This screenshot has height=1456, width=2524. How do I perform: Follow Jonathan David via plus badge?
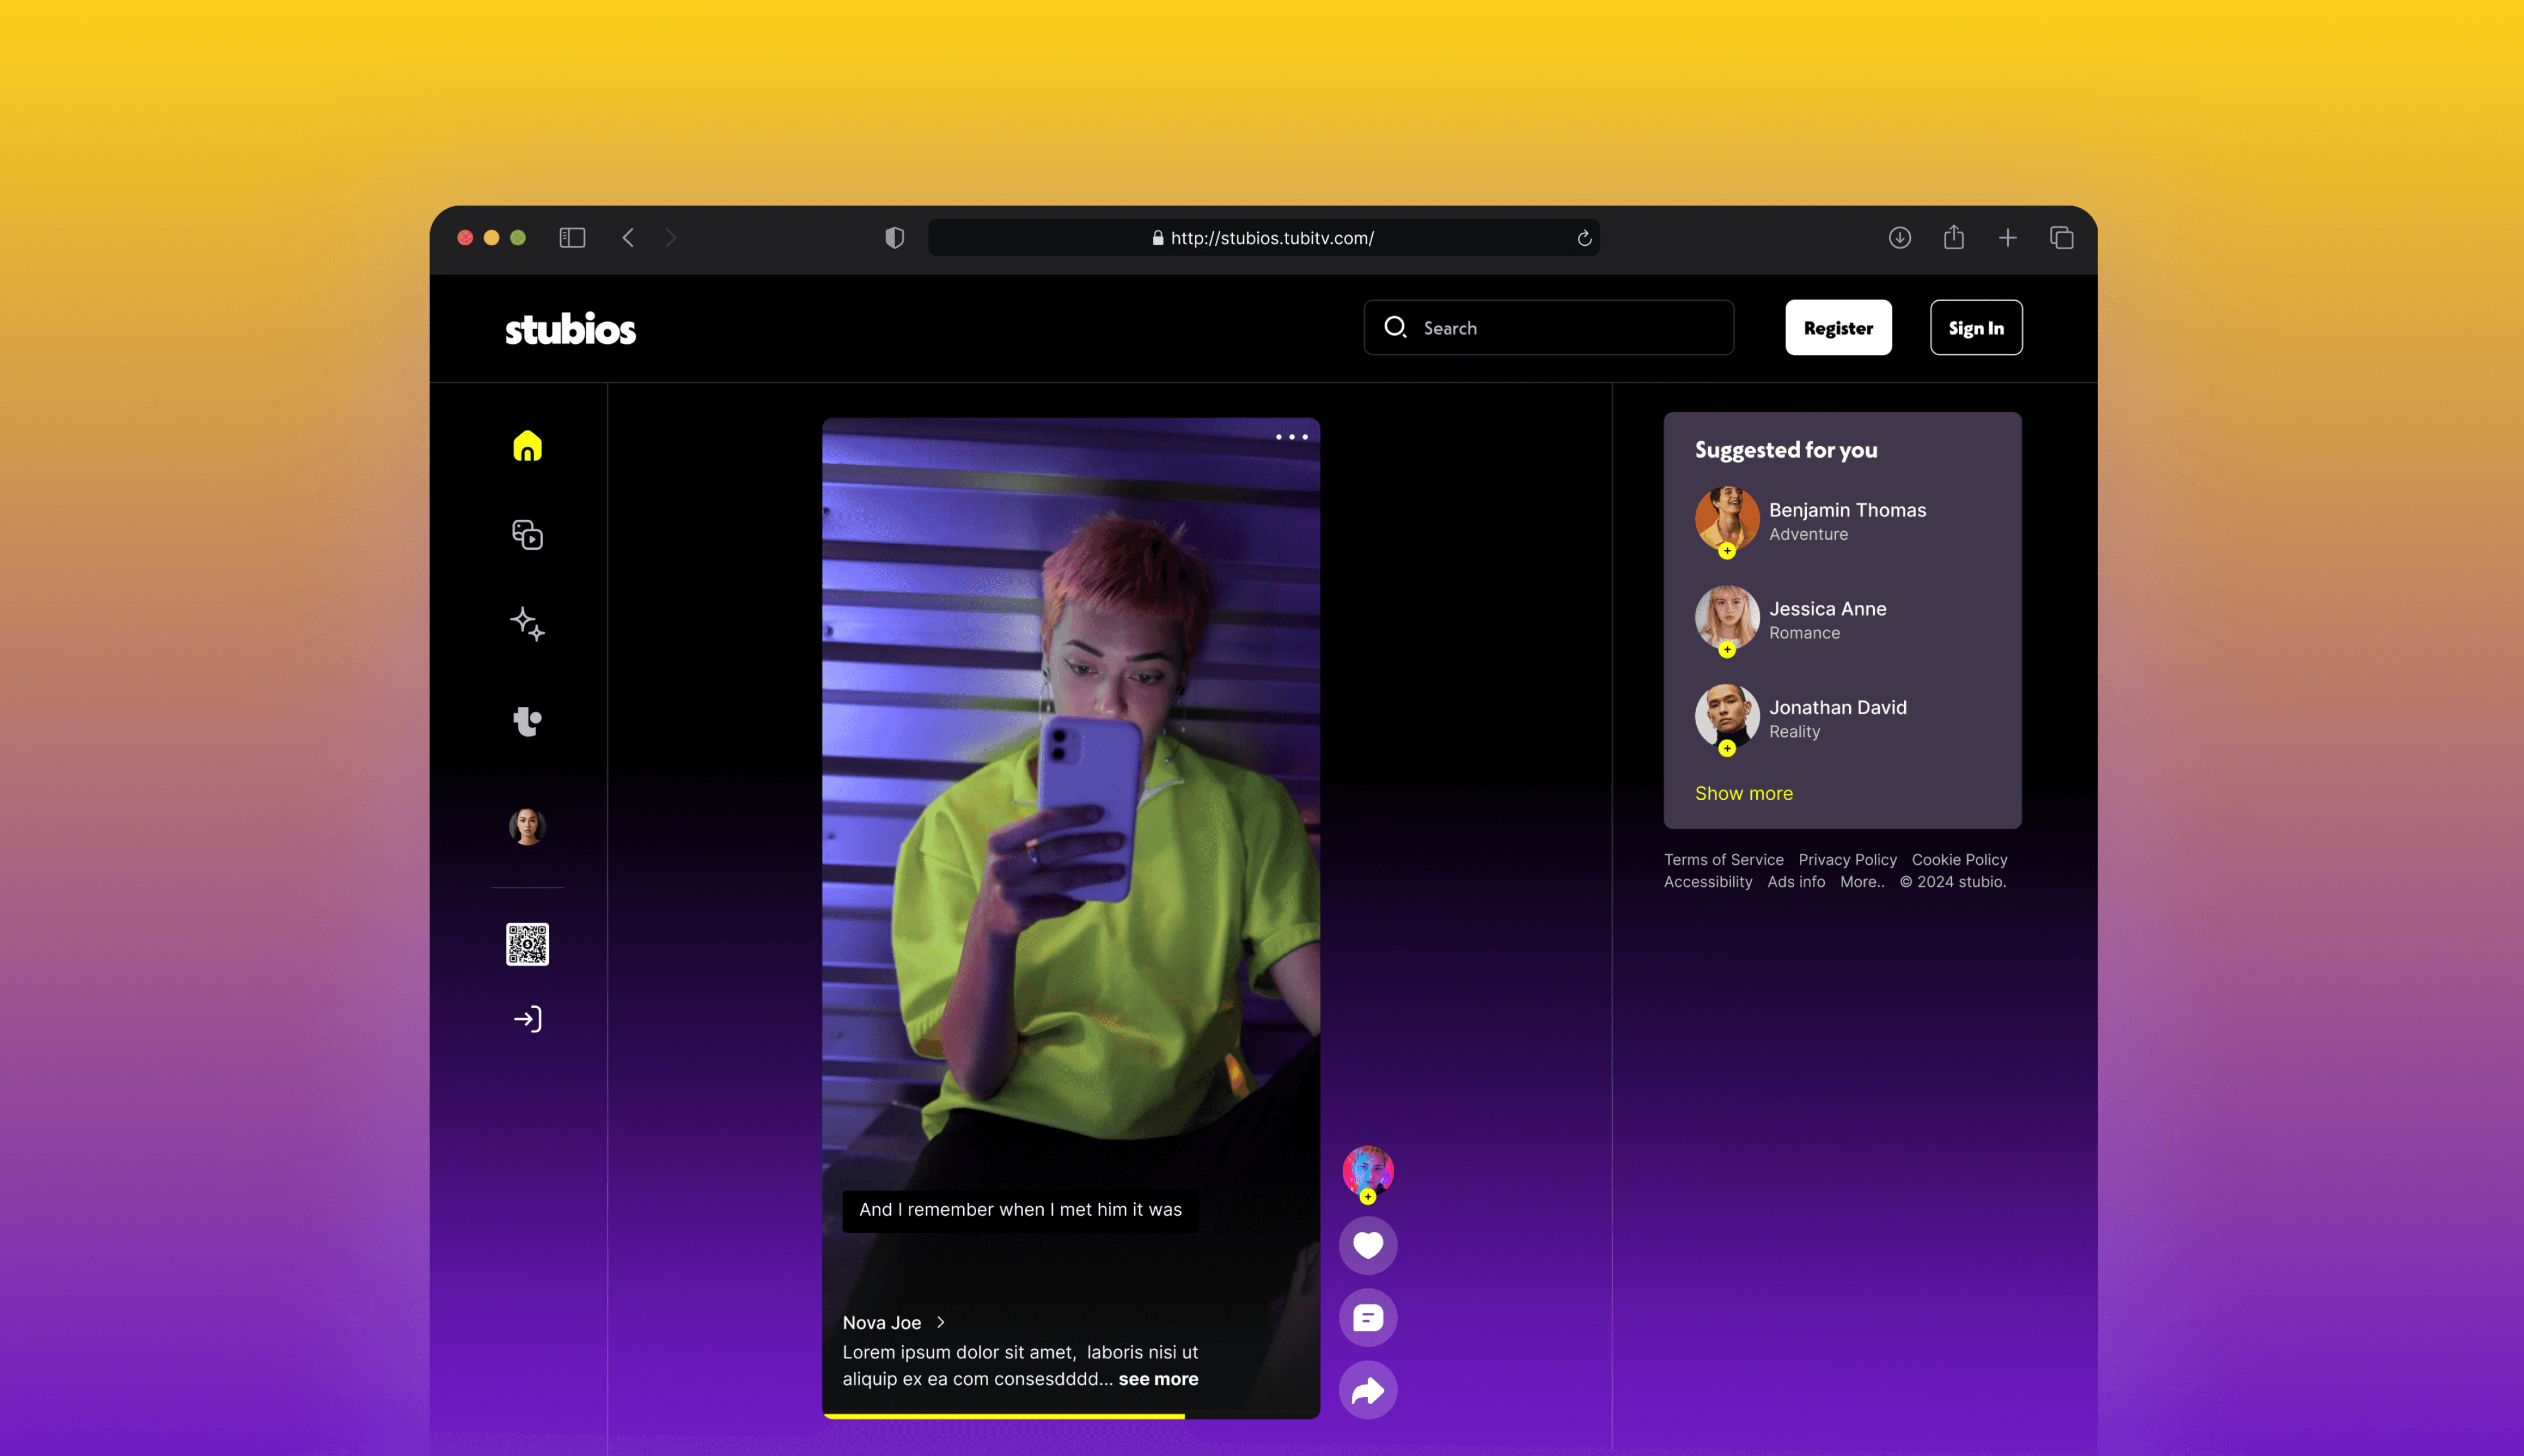(1727, 748)
